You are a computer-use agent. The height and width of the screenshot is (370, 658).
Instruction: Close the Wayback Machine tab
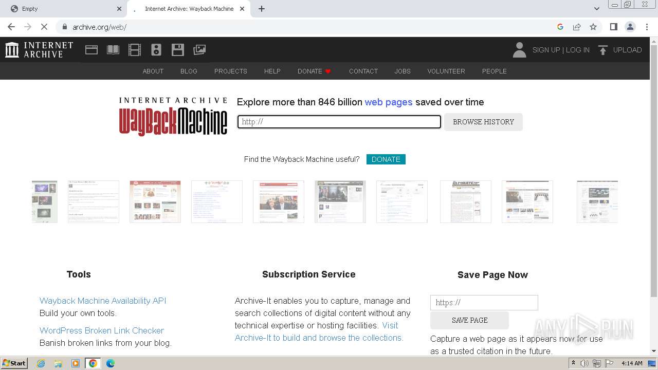[242, 9]
